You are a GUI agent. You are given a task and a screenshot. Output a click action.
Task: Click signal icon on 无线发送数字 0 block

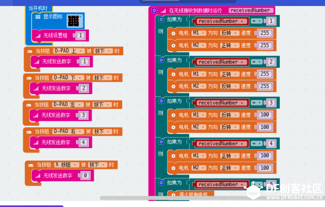point(38,176)
